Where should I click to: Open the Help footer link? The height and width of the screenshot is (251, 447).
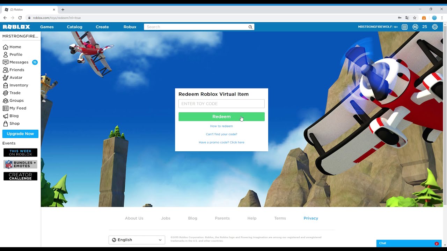coord(252,218)
